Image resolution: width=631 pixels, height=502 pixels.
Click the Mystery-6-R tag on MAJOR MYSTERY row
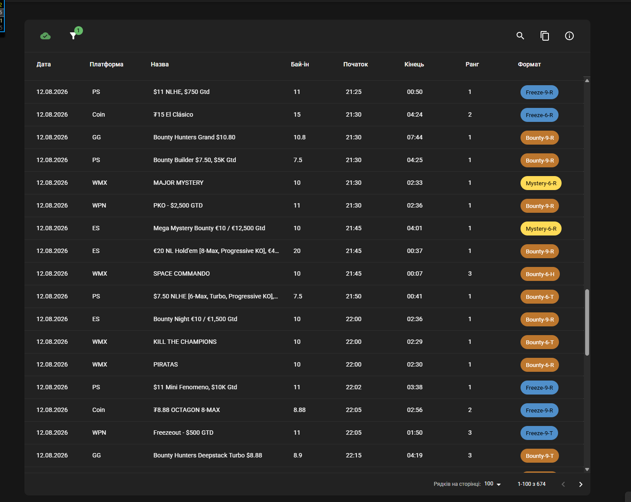coord(541,183)
